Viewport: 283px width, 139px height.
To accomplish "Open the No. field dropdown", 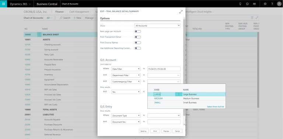I will click(x=126, y=92).
